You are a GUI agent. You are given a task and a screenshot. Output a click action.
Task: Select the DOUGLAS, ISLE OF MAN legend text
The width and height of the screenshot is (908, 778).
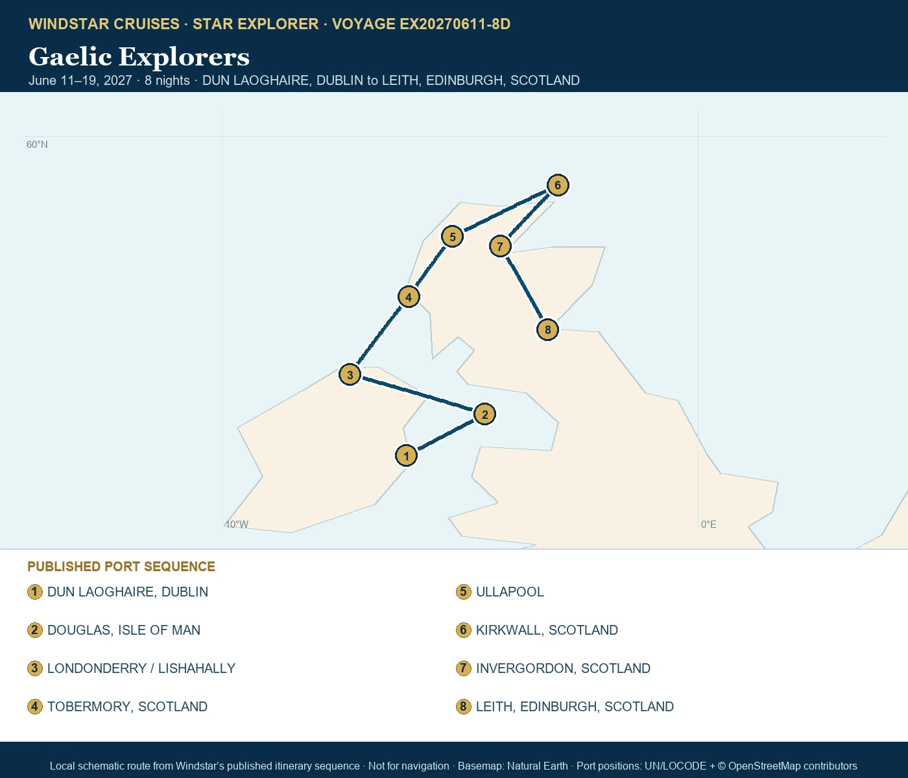(x=124, y=630)
